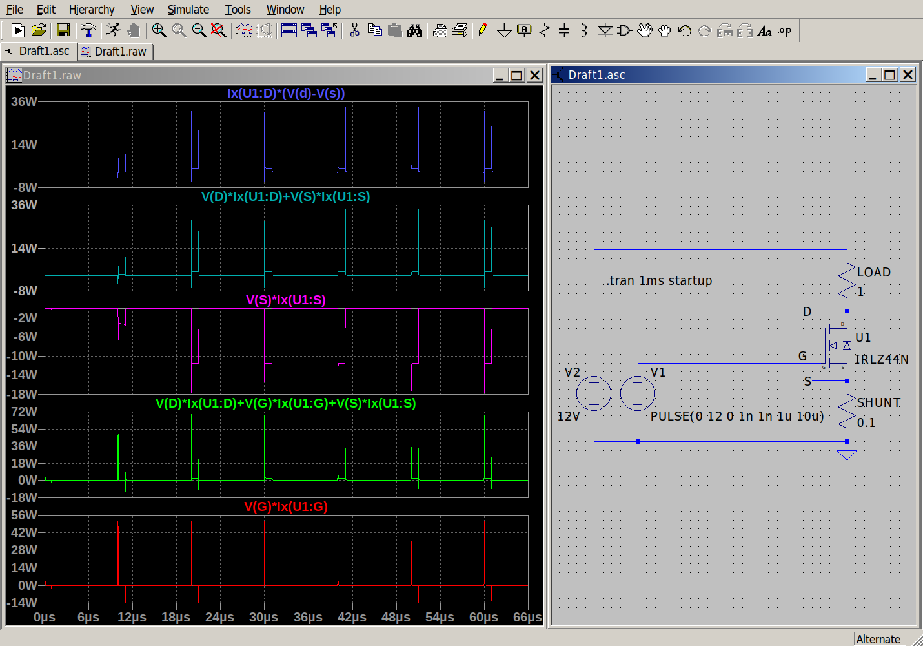Click the red V(G)*Ix(U1:G) trace label
The image size is (923, 646).
tap(286, 506)
